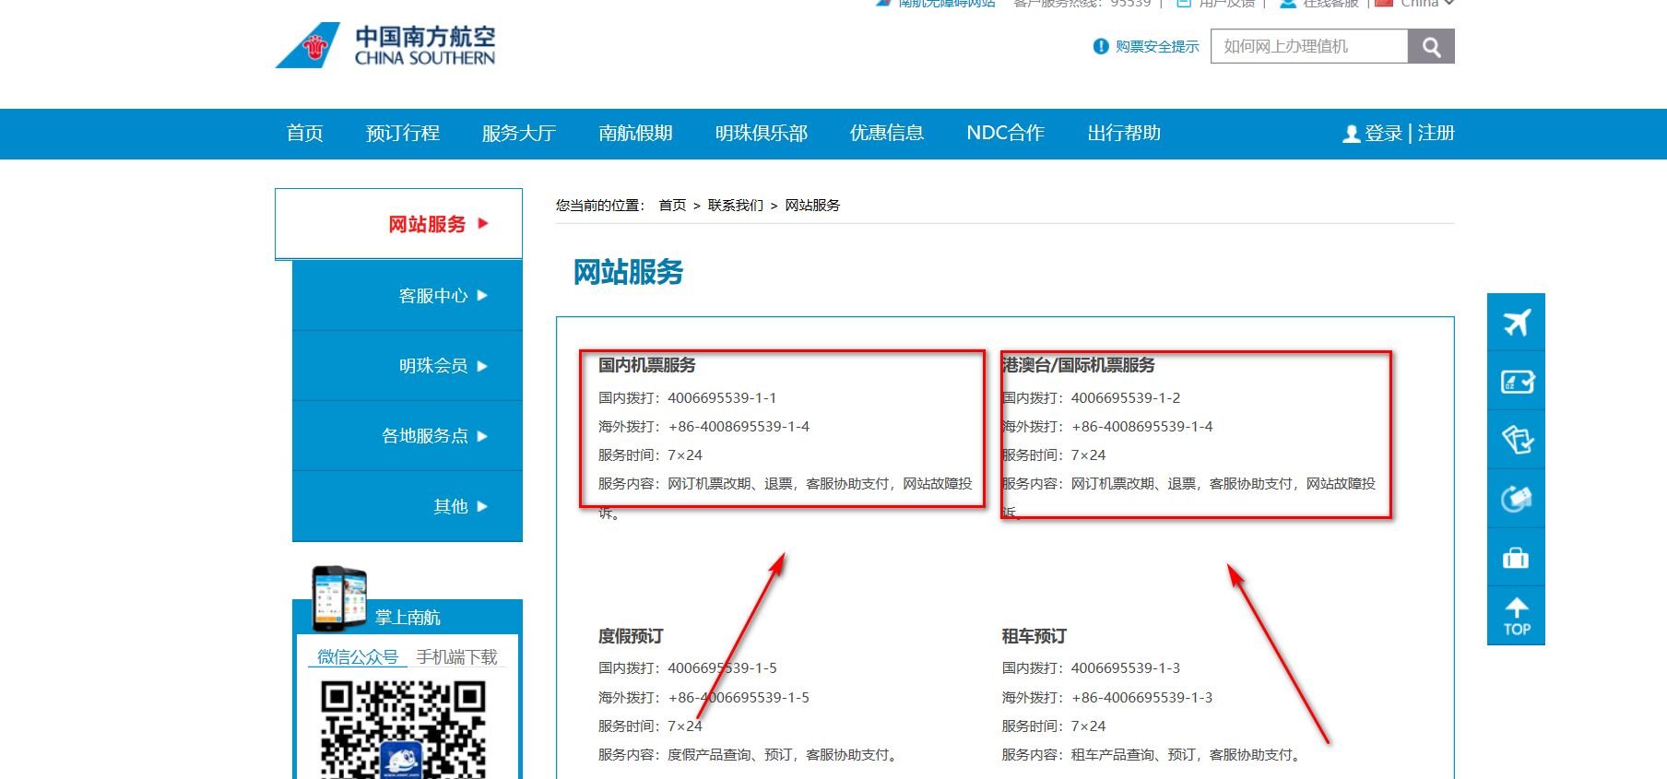Click 网站服务 in the breadcrumb
The width and height of the screenshot is (1667, 779).
812,206
